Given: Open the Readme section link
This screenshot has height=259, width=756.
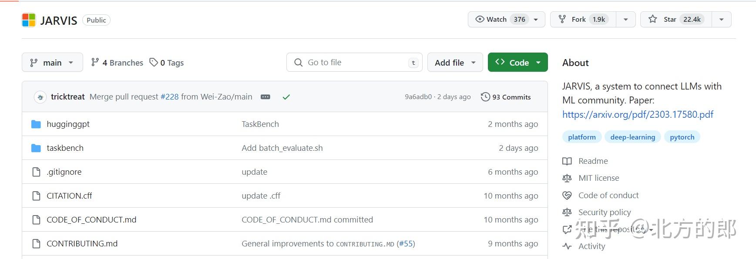Looking at the screenshot, I should pyautogui.click(x=593, y=161).
